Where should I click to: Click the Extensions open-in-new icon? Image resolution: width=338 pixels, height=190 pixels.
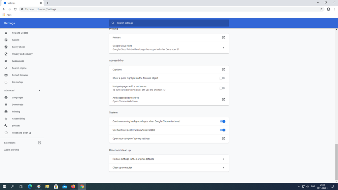tap(39, 143)
